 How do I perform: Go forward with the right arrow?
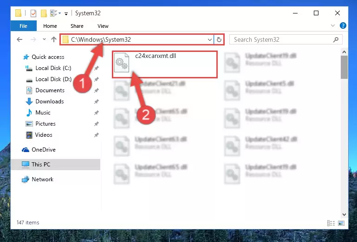click(33, 39)
